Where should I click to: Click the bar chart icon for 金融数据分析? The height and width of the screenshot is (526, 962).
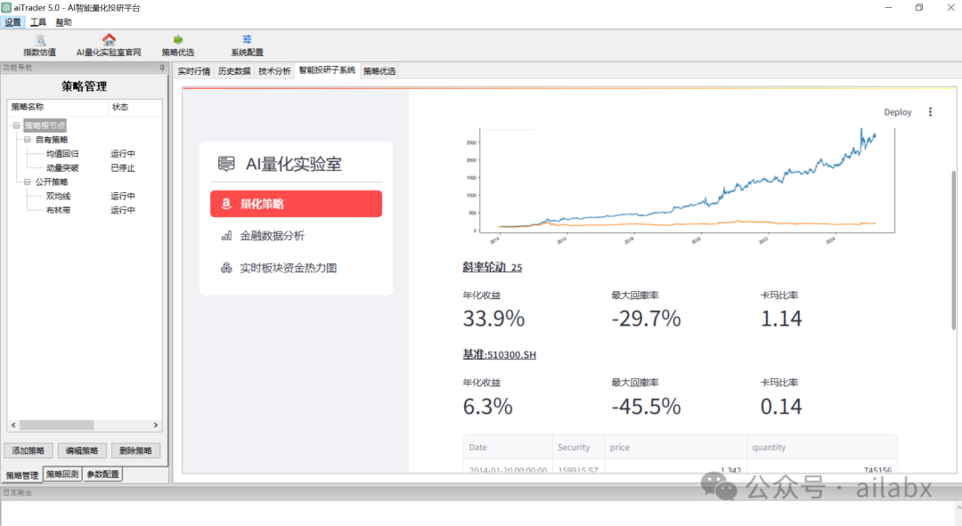(x=226, y=236)
